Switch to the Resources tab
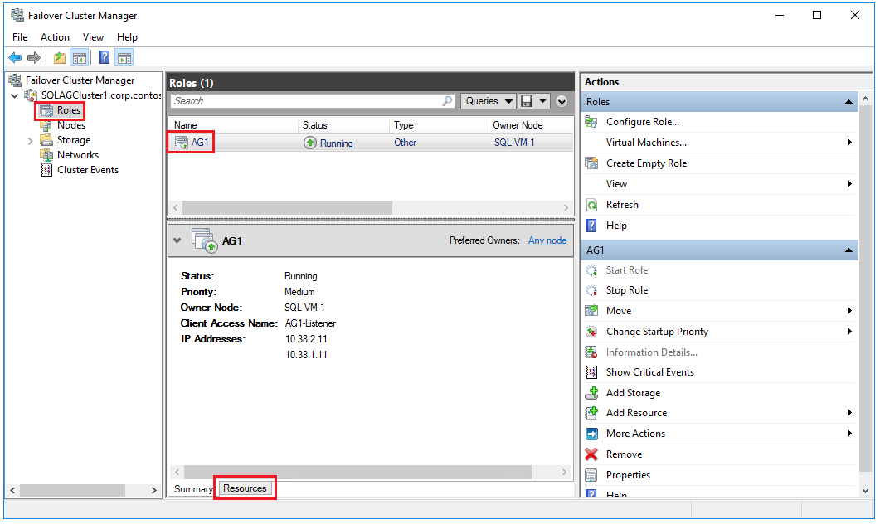The image size is (880, 524). (245, 489)
